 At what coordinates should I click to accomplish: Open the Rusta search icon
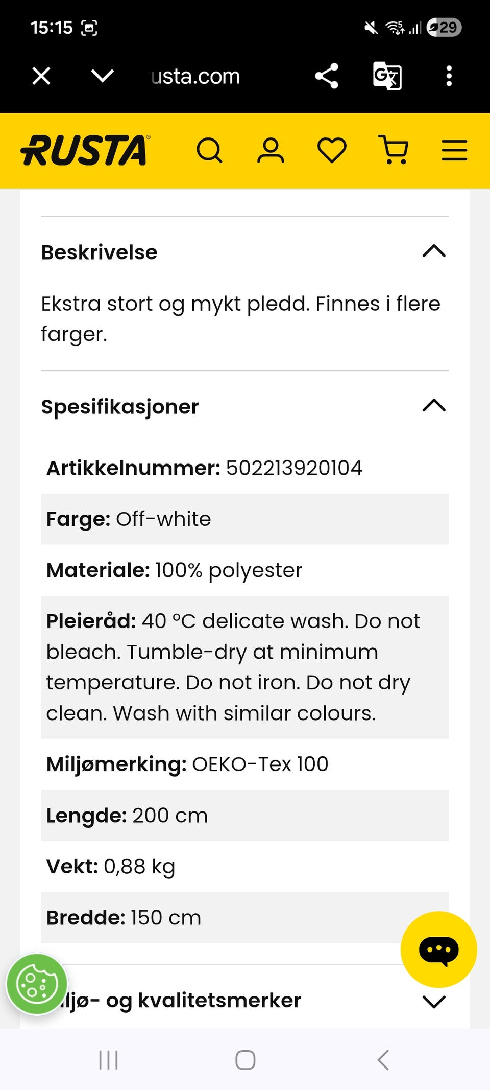pyautogui.click(x=209, y=151)
